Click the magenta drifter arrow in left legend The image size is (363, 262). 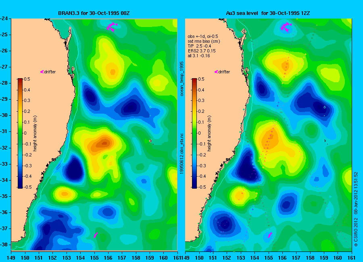click(x=42, y=72)
